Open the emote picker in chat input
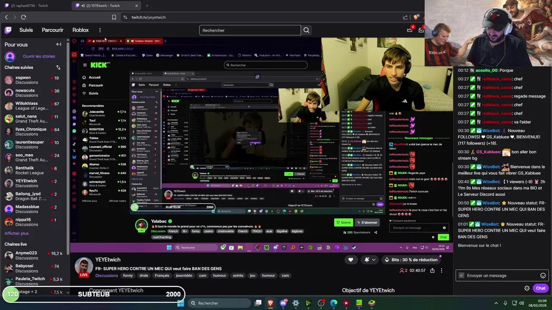The width and height of the screenshot is (552, 310). (543, 276)
